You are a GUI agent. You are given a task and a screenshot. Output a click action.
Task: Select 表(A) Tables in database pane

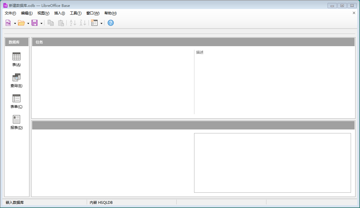point(16,59)
